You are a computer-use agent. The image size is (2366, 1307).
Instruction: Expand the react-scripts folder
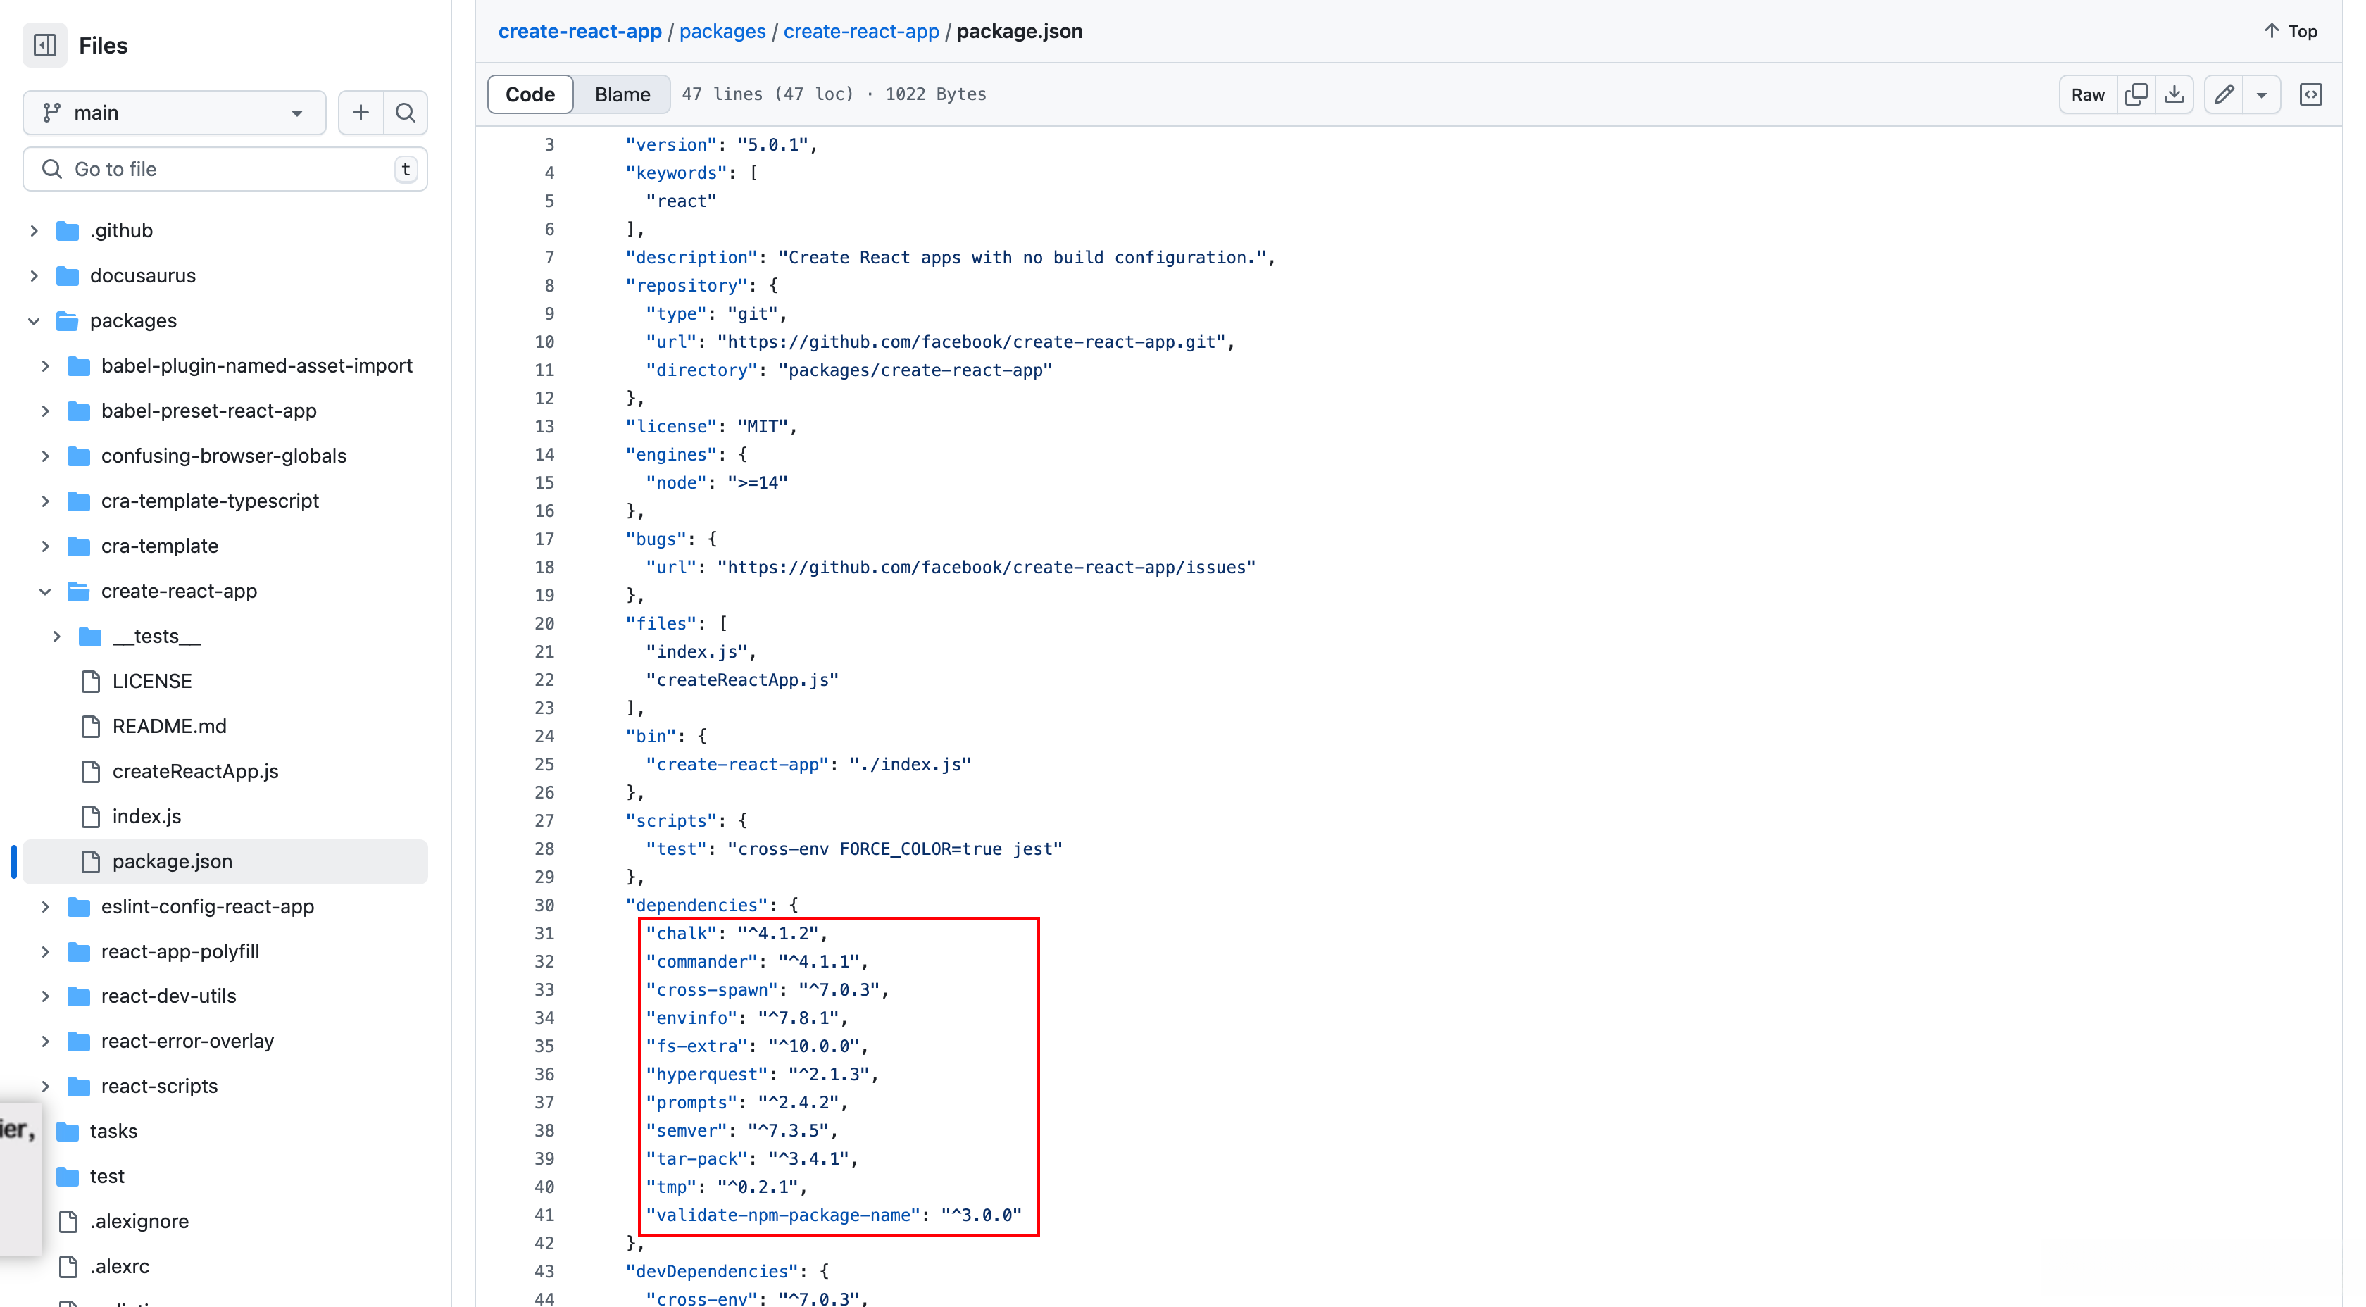45,1086
